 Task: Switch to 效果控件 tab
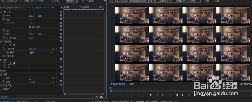pyautogui.click(x=70, y=1)
